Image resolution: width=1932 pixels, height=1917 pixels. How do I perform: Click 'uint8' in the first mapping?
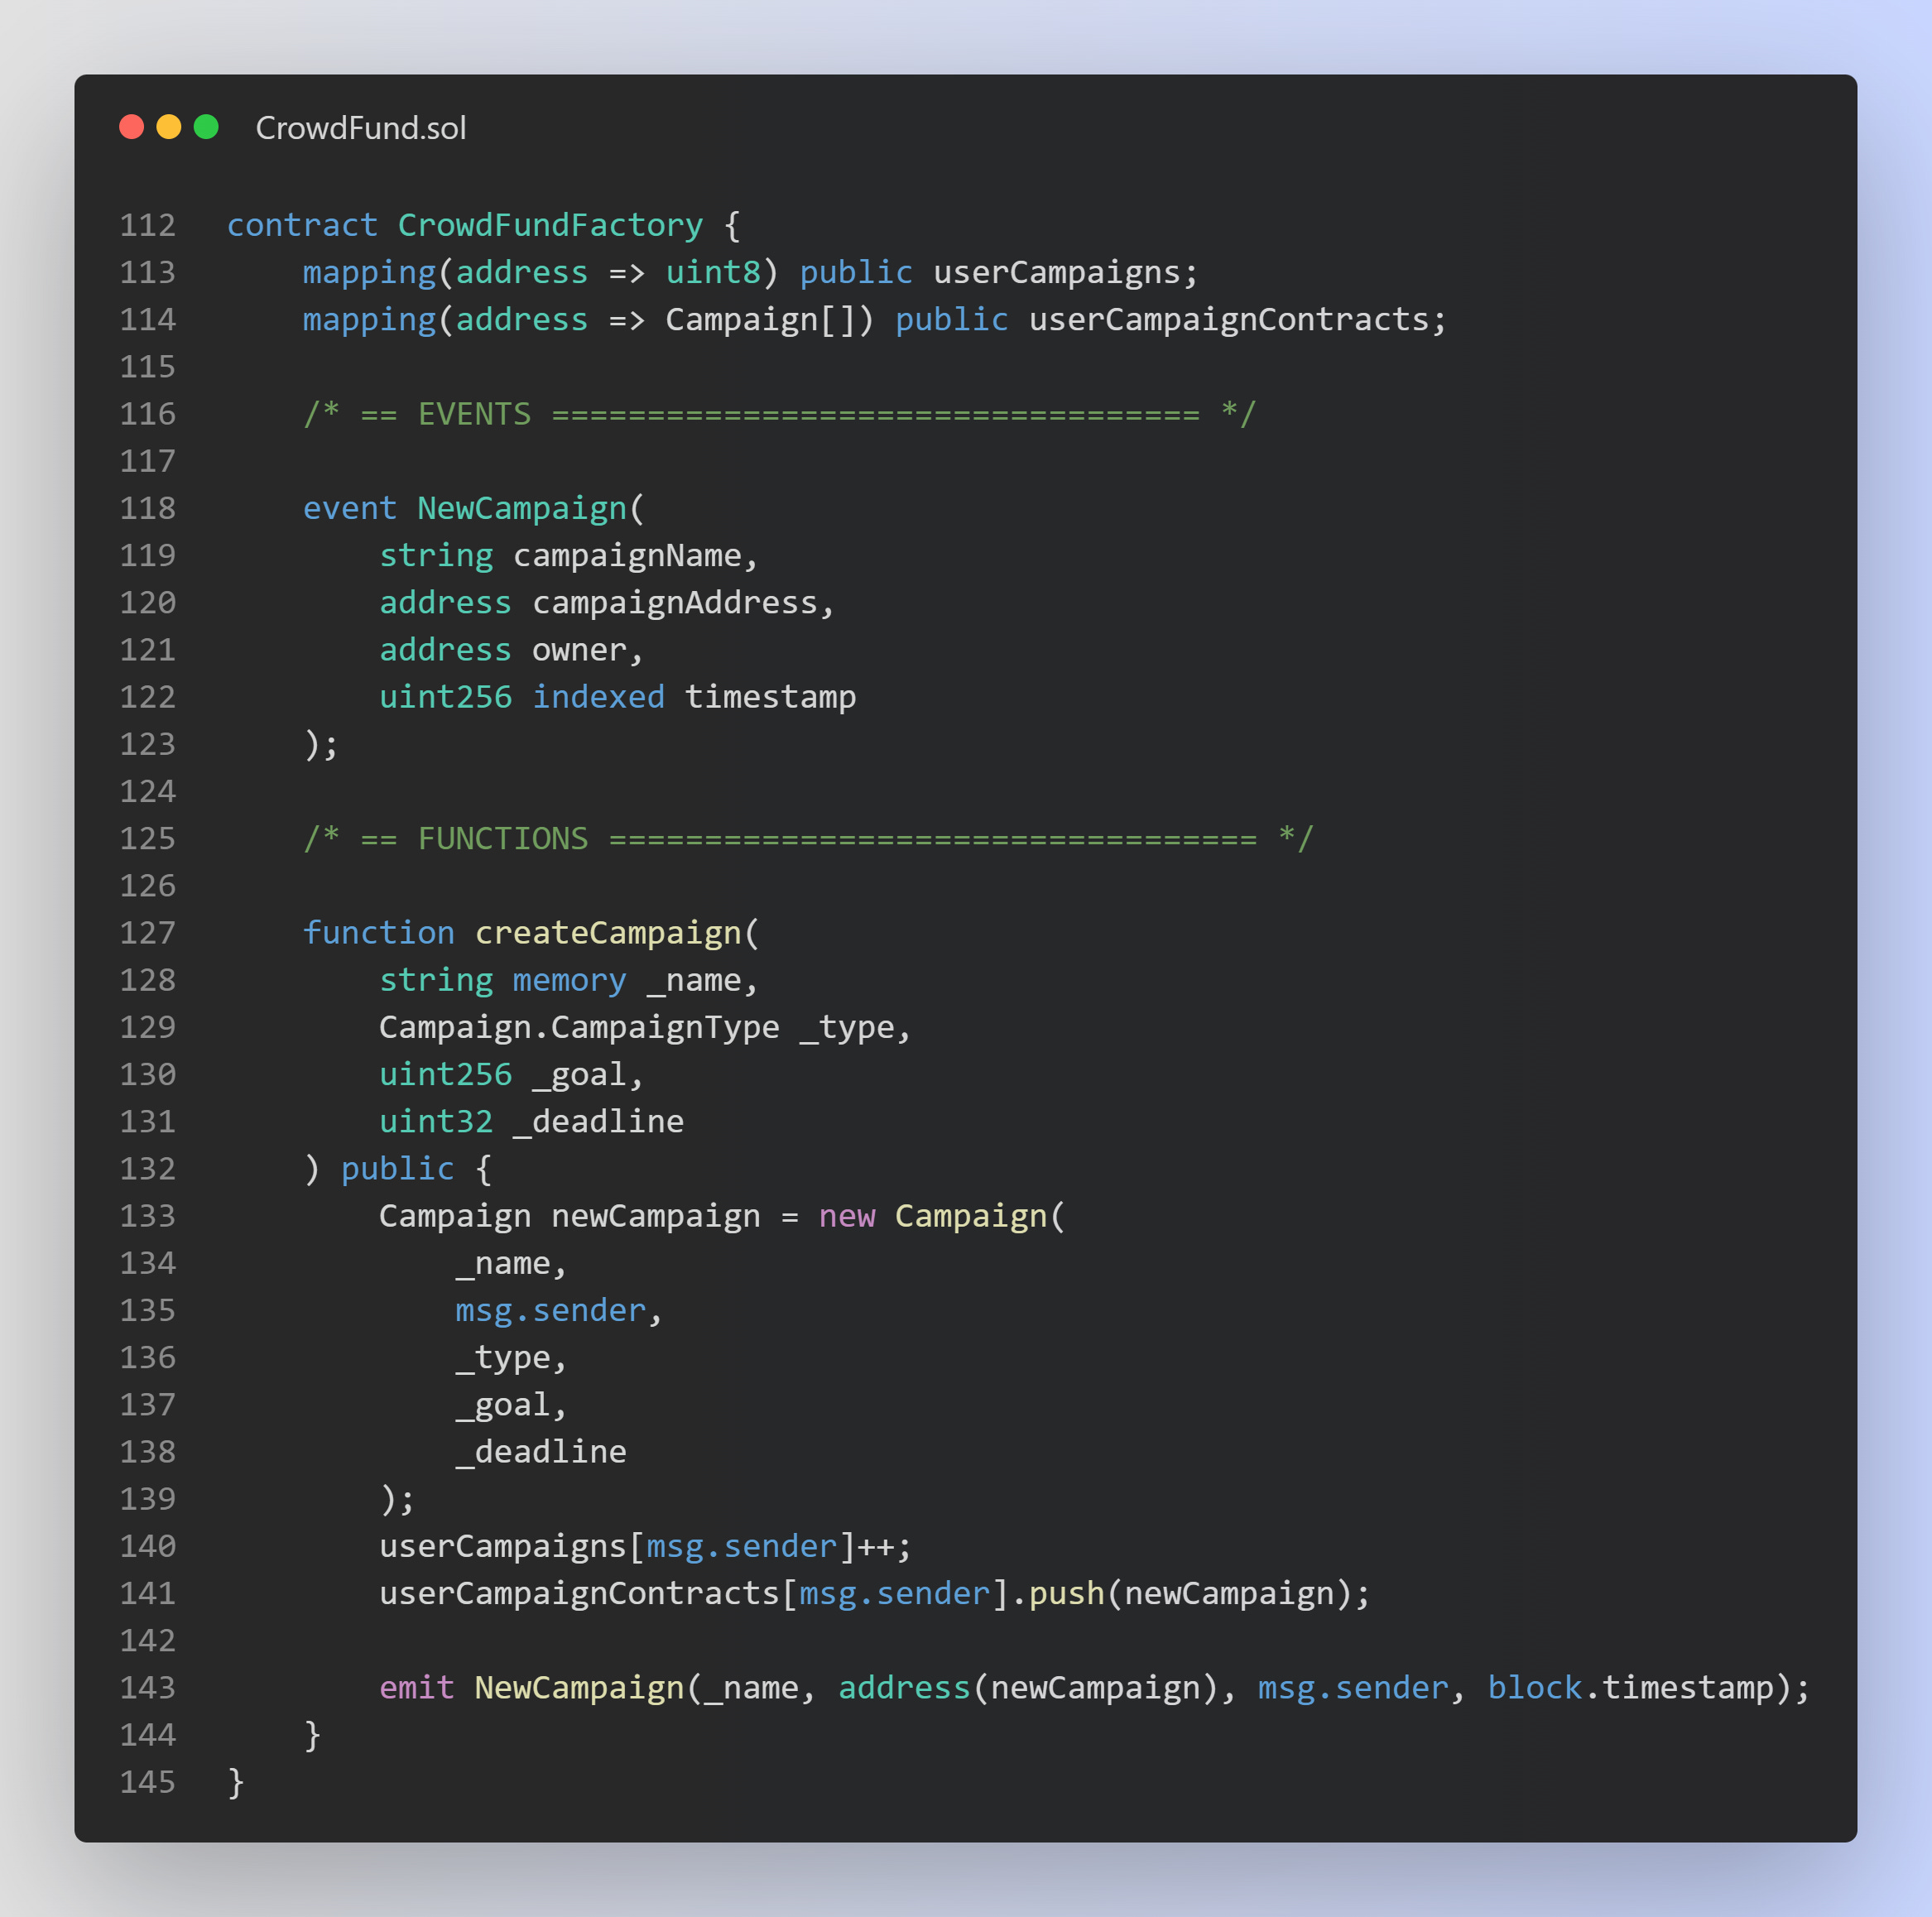[713, 272]
